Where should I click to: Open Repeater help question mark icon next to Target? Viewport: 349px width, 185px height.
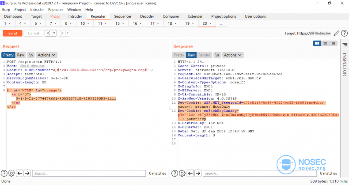coord(344,34)
